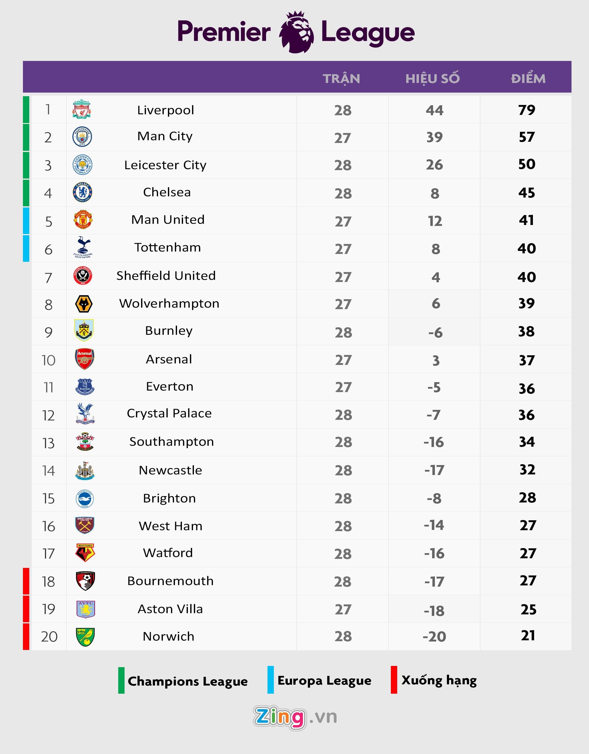Click Liverpool's 79 points value
Viewport: 589px width, 754px height.
pos(527,110)
